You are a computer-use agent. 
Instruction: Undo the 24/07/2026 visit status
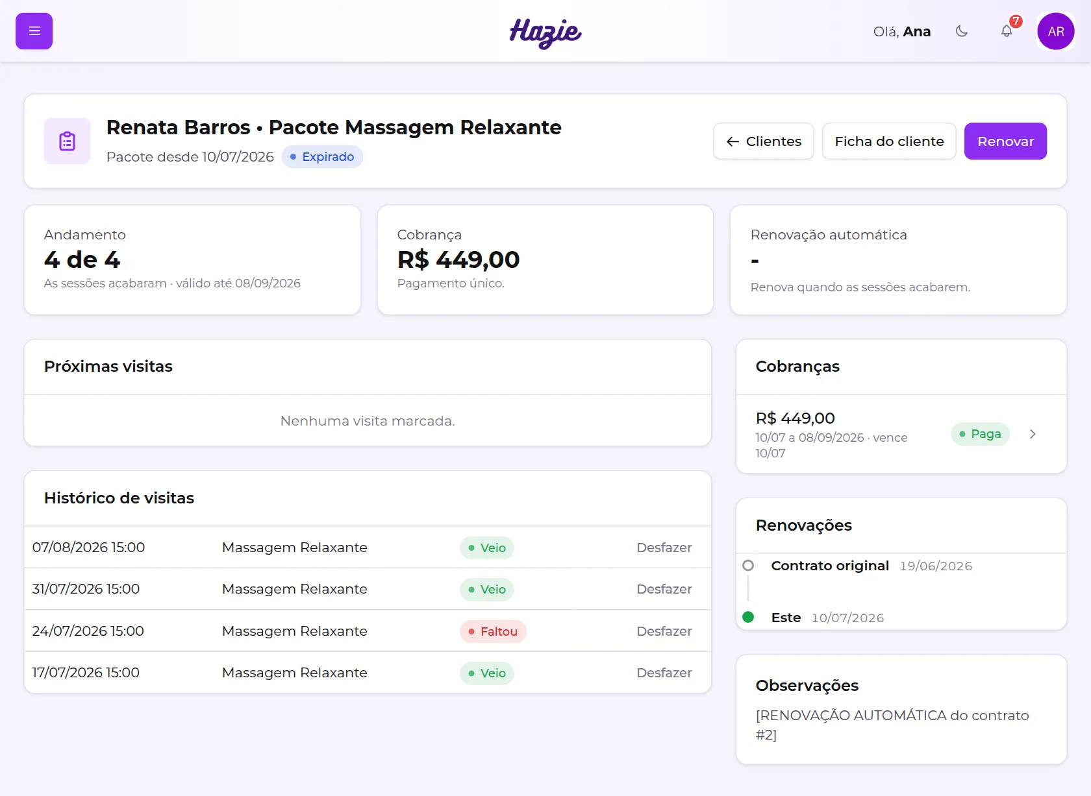point(664,631)
